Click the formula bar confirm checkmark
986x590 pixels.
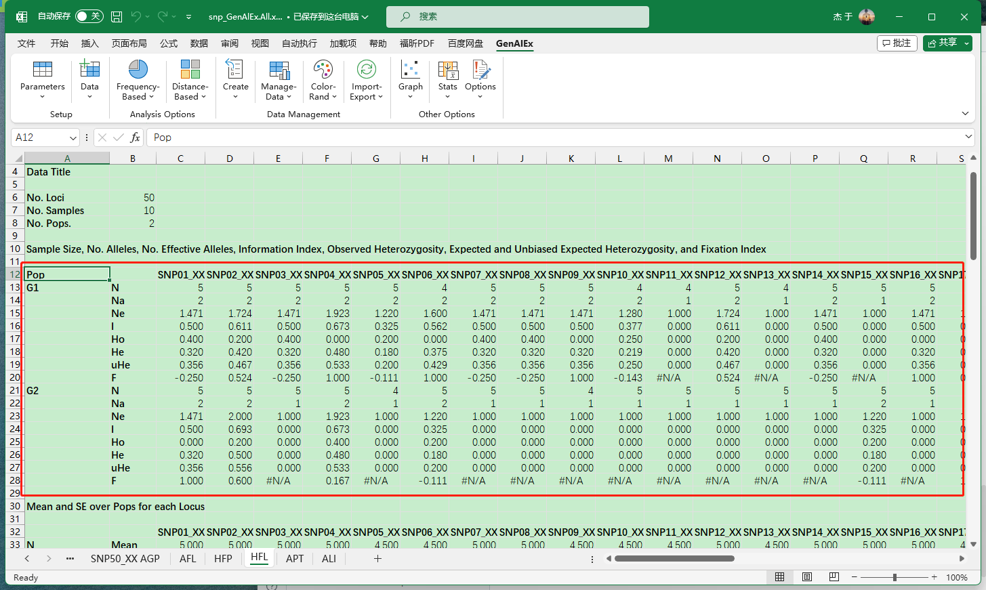(119, 138)
